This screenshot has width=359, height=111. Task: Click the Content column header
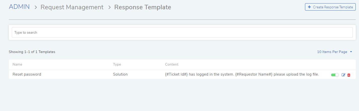click(x=172, y=64)
